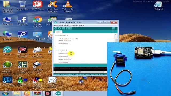Open the Folder Lock desktop shortcut
Screen dimensions: 171x96
(x=22, y=35)
